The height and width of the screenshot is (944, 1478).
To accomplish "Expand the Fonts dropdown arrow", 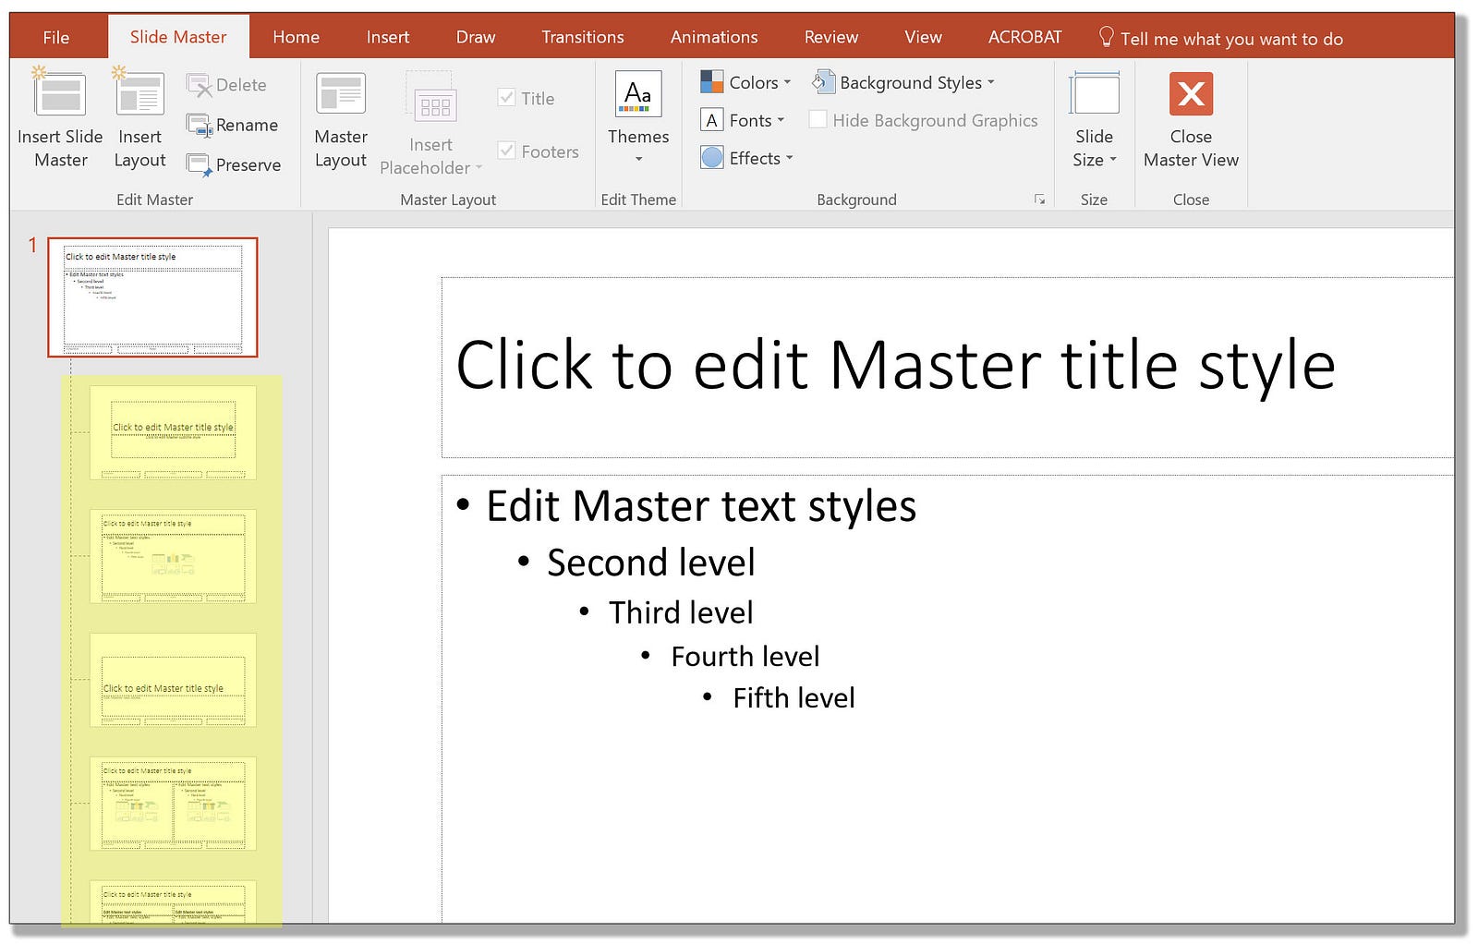I will [781, 120].
